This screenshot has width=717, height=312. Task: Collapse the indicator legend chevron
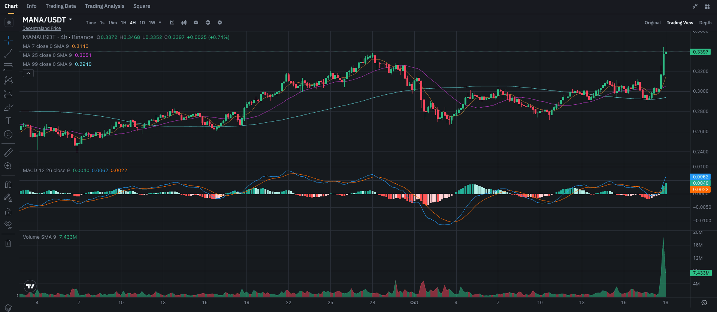28,73
